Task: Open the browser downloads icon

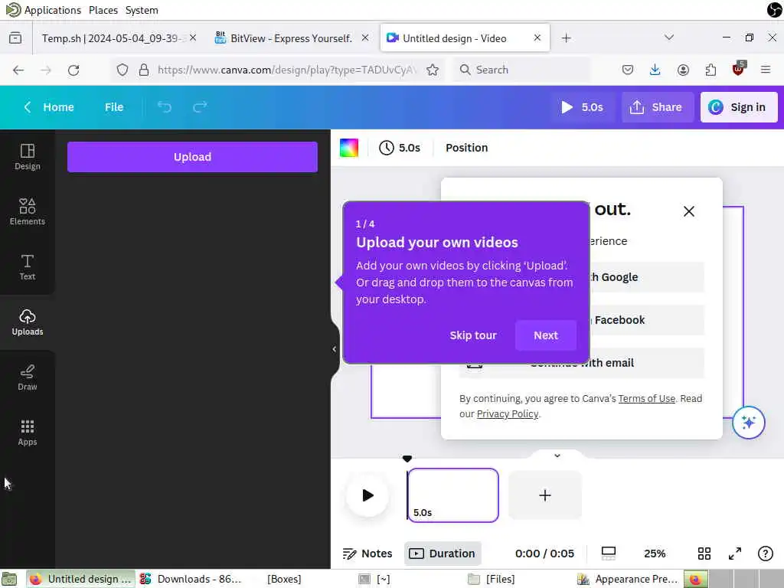Action: click(x=655, y=70)
